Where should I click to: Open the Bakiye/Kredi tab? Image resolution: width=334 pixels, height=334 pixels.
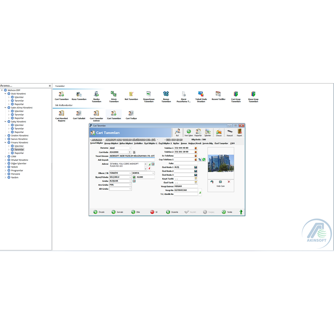tap(195, 143)
